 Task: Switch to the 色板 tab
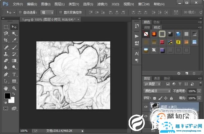(156, 22)
